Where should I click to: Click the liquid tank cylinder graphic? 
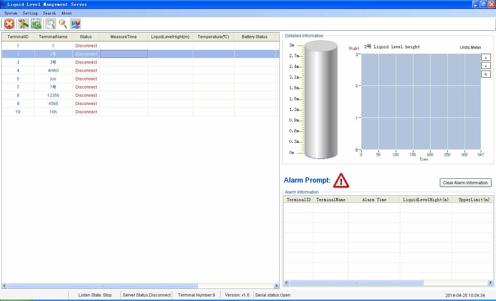[x=321, y=100]
